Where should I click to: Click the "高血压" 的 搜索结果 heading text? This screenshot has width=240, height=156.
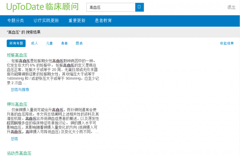pyautogui.click(x=24, y=32)
